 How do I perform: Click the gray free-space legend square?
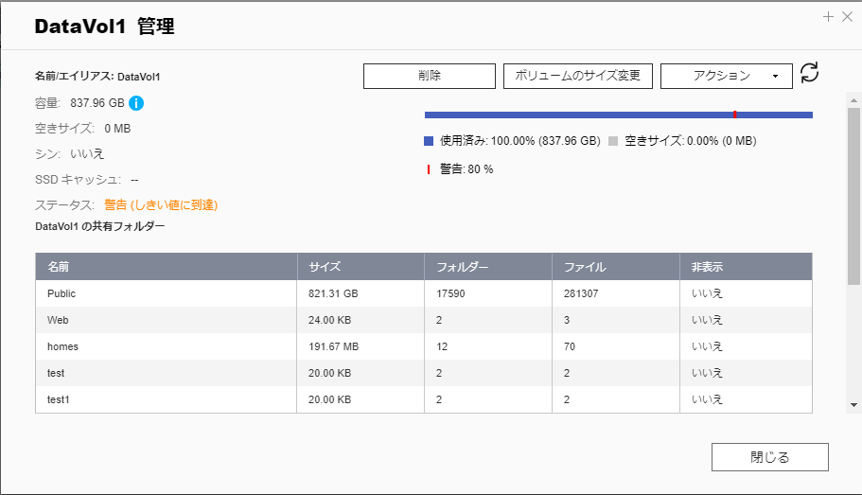[x=613, y=141]
